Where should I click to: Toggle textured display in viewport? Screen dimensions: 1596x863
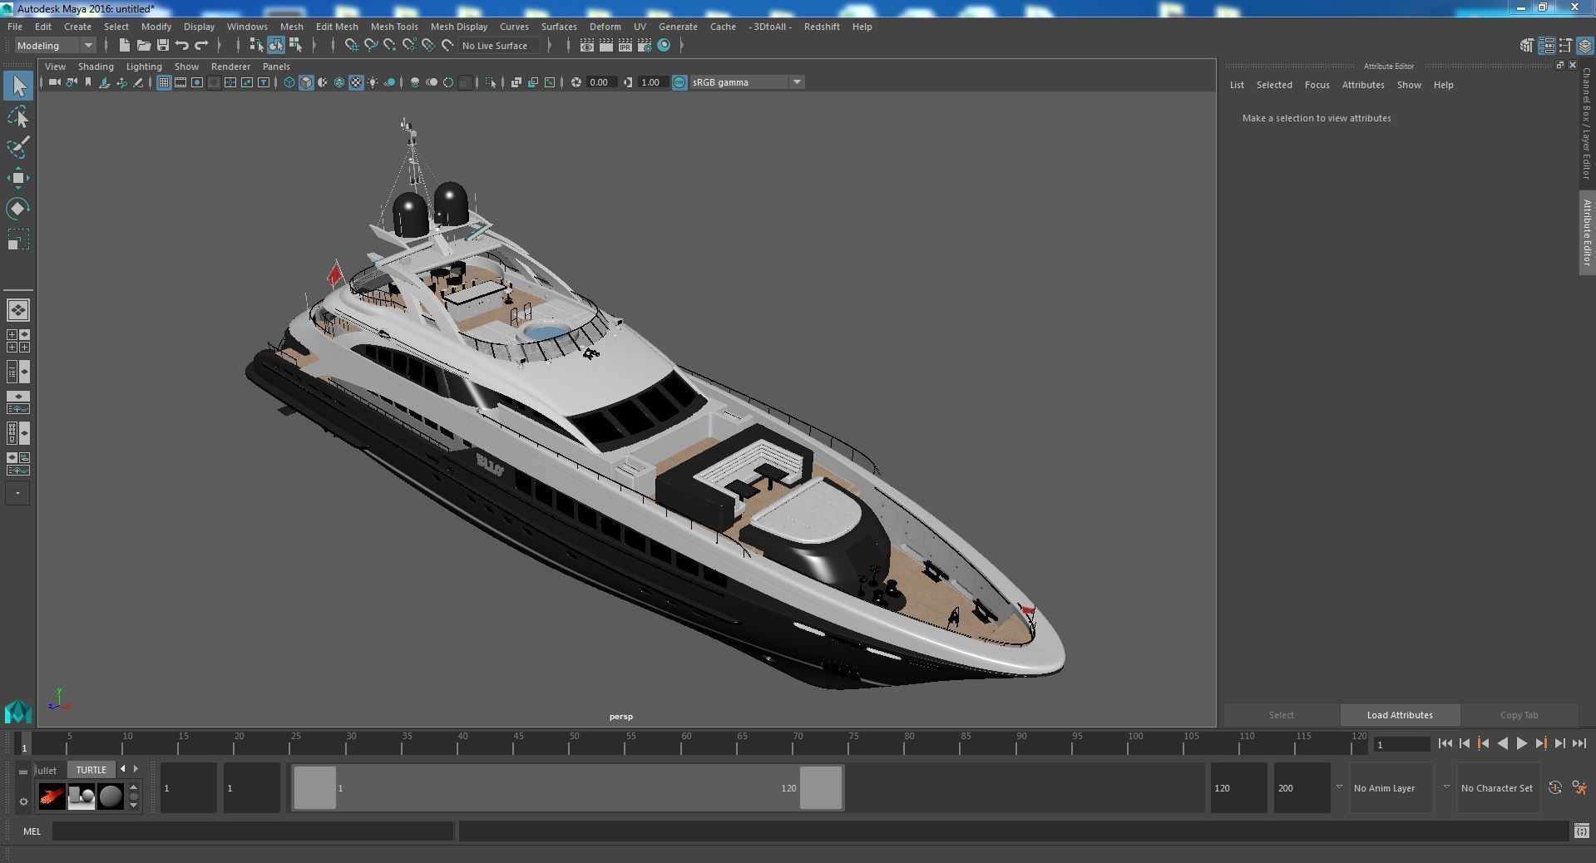(x=356, y=82)
